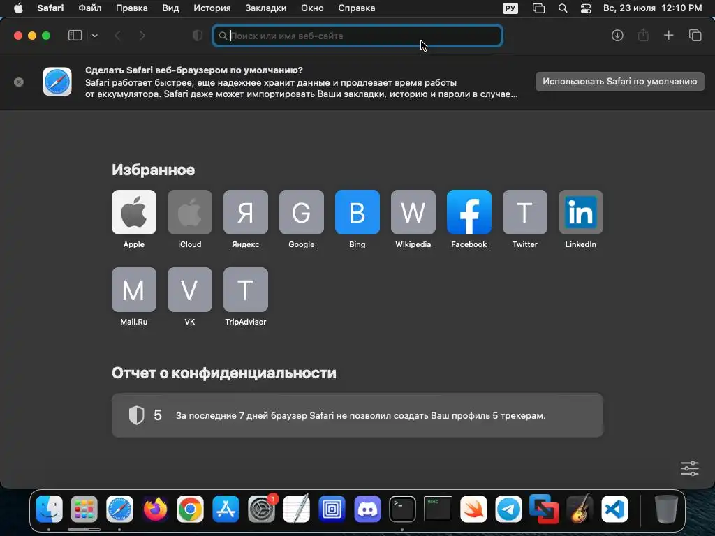Open the Mail.Ru favorite tile
715x536 pixels.
(133, 290)
